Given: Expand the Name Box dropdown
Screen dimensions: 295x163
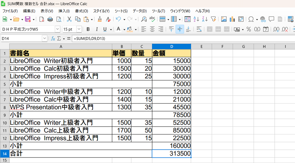Looking at the screenshot, I should [45, 39].
